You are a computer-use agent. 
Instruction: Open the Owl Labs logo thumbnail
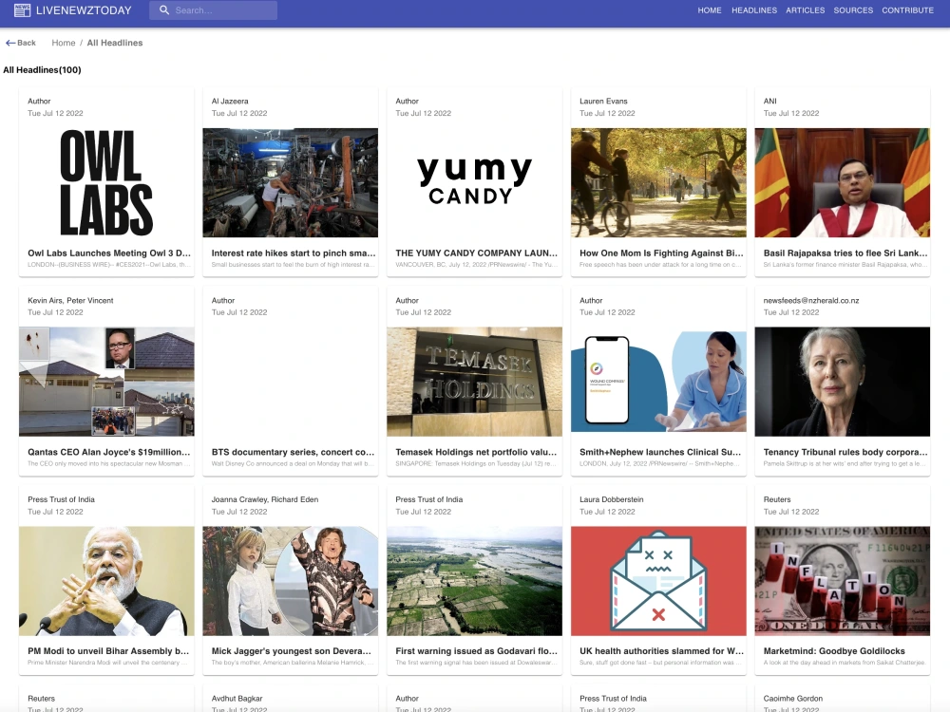[106, 182]
